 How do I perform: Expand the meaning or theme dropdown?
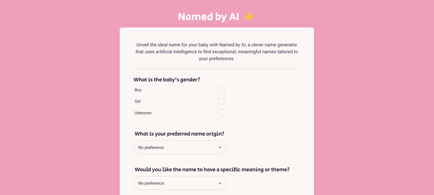click(180, 183)
